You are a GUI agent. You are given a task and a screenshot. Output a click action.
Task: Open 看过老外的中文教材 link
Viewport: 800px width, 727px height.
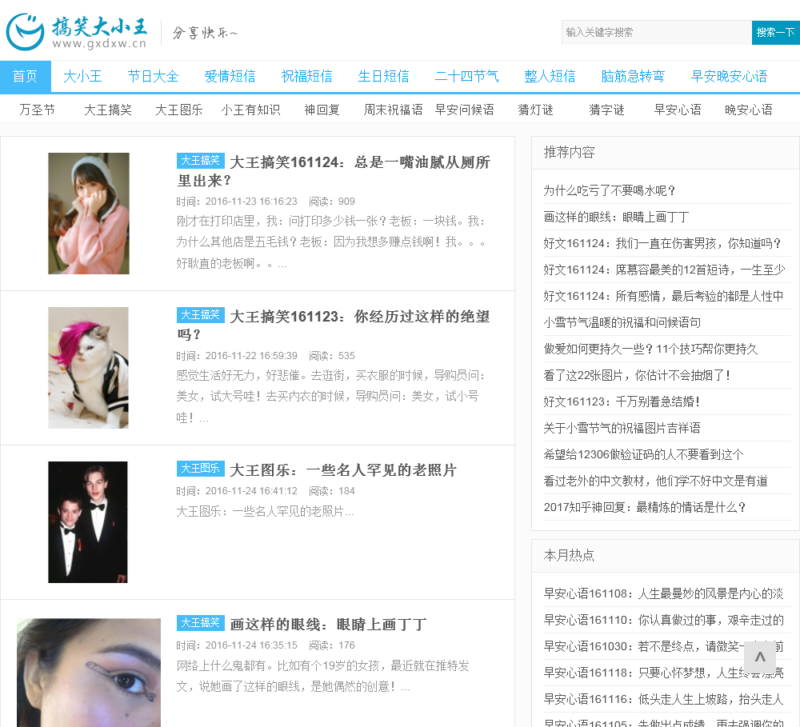pos(656,481)
